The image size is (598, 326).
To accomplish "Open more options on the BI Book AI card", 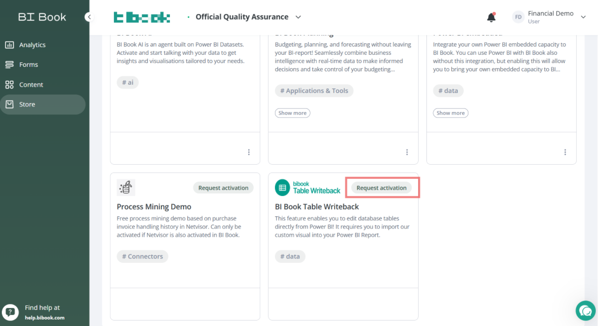I will (249, 152).
